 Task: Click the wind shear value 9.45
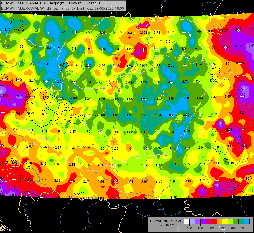pos(45,97)
